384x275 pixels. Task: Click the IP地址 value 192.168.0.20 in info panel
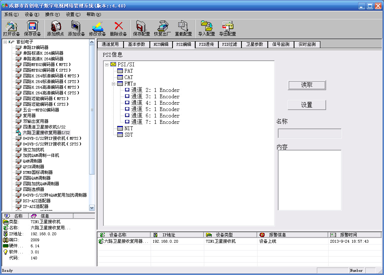(x=43, y=234)
